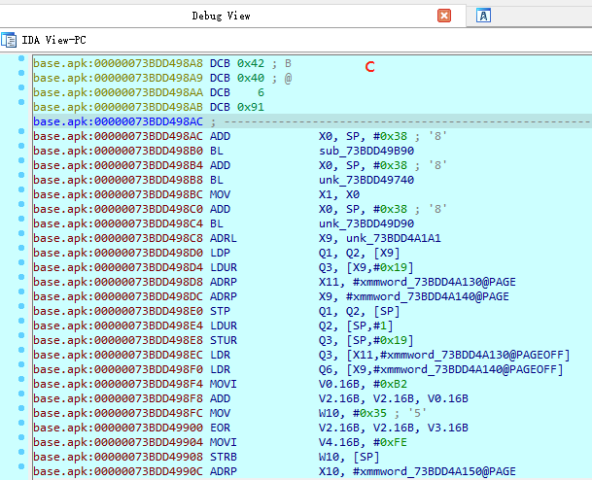
Task: Click address base.apk:00000073BDD498BC
Action: pyautogui.click(x=118, y=194)
